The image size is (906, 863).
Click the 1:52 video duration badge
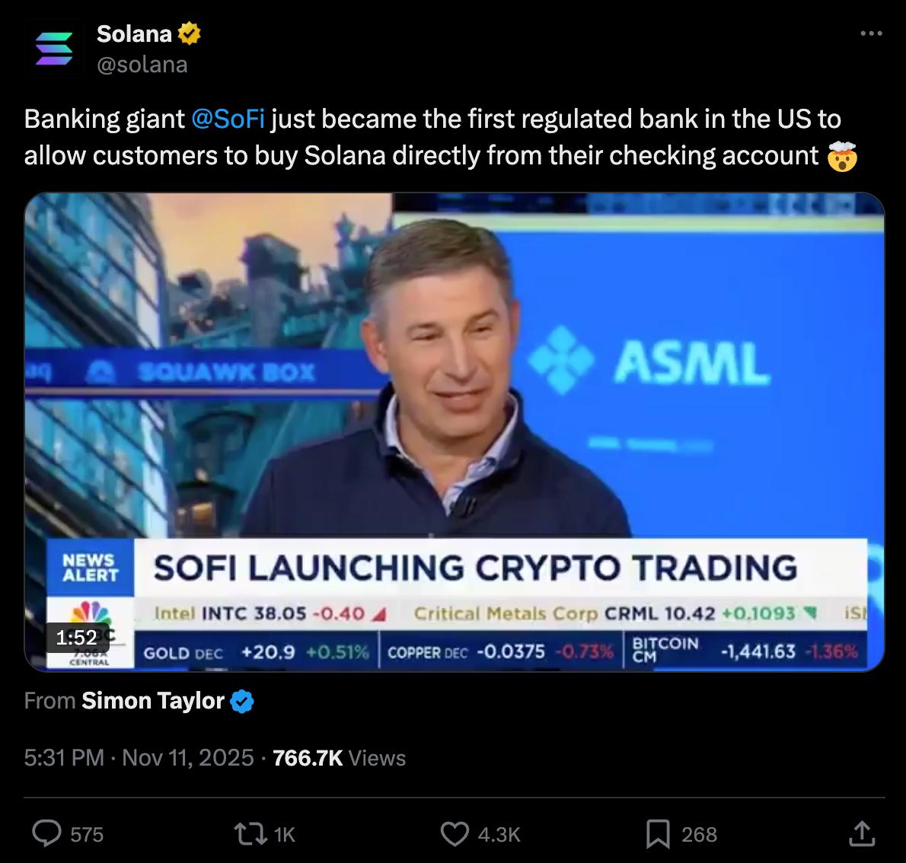[77, 638]
